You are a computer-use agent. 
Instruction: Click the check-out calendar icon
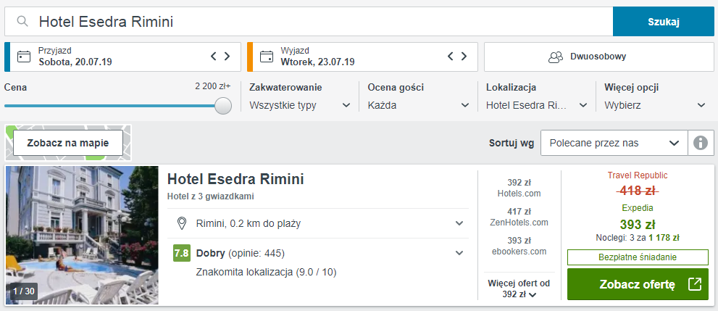(x=267, y=57)
